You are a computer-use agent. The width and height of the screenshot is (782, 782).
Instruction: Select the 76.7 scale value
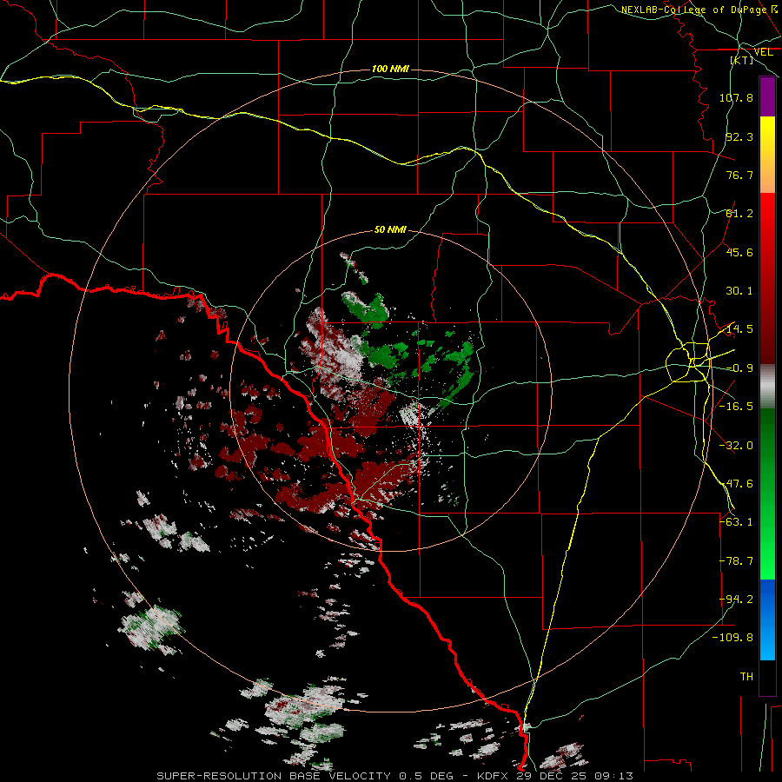739,175
